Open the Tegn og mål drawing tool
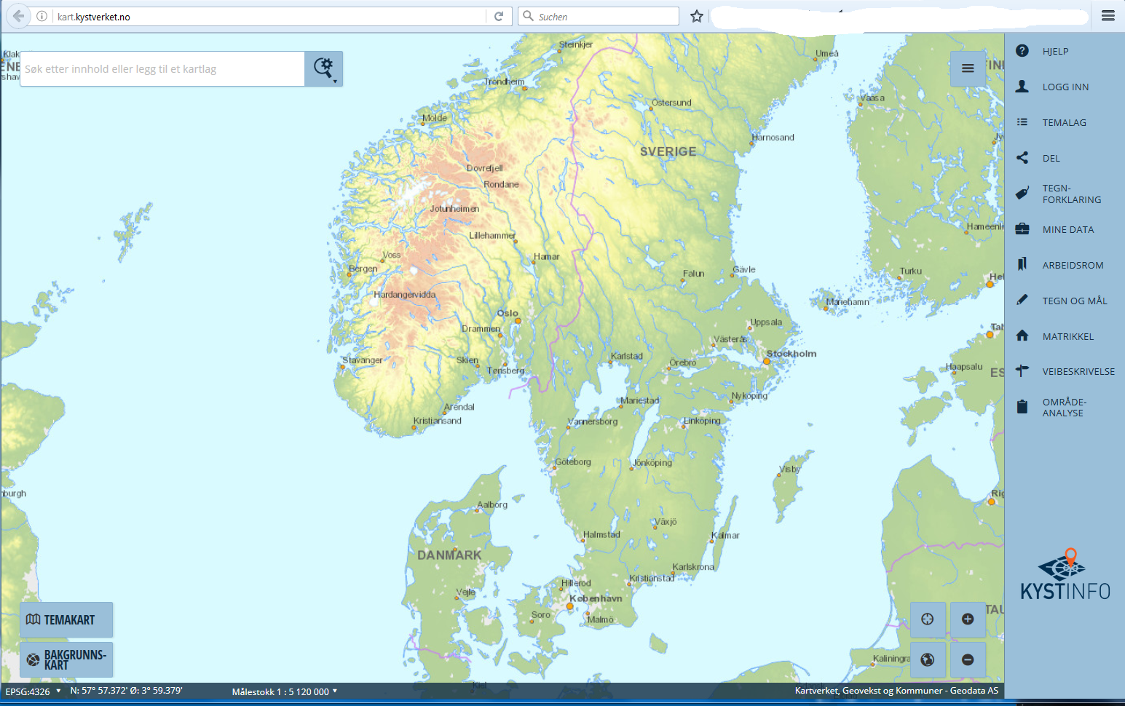1125x706 pixels. click(1074, 301)
